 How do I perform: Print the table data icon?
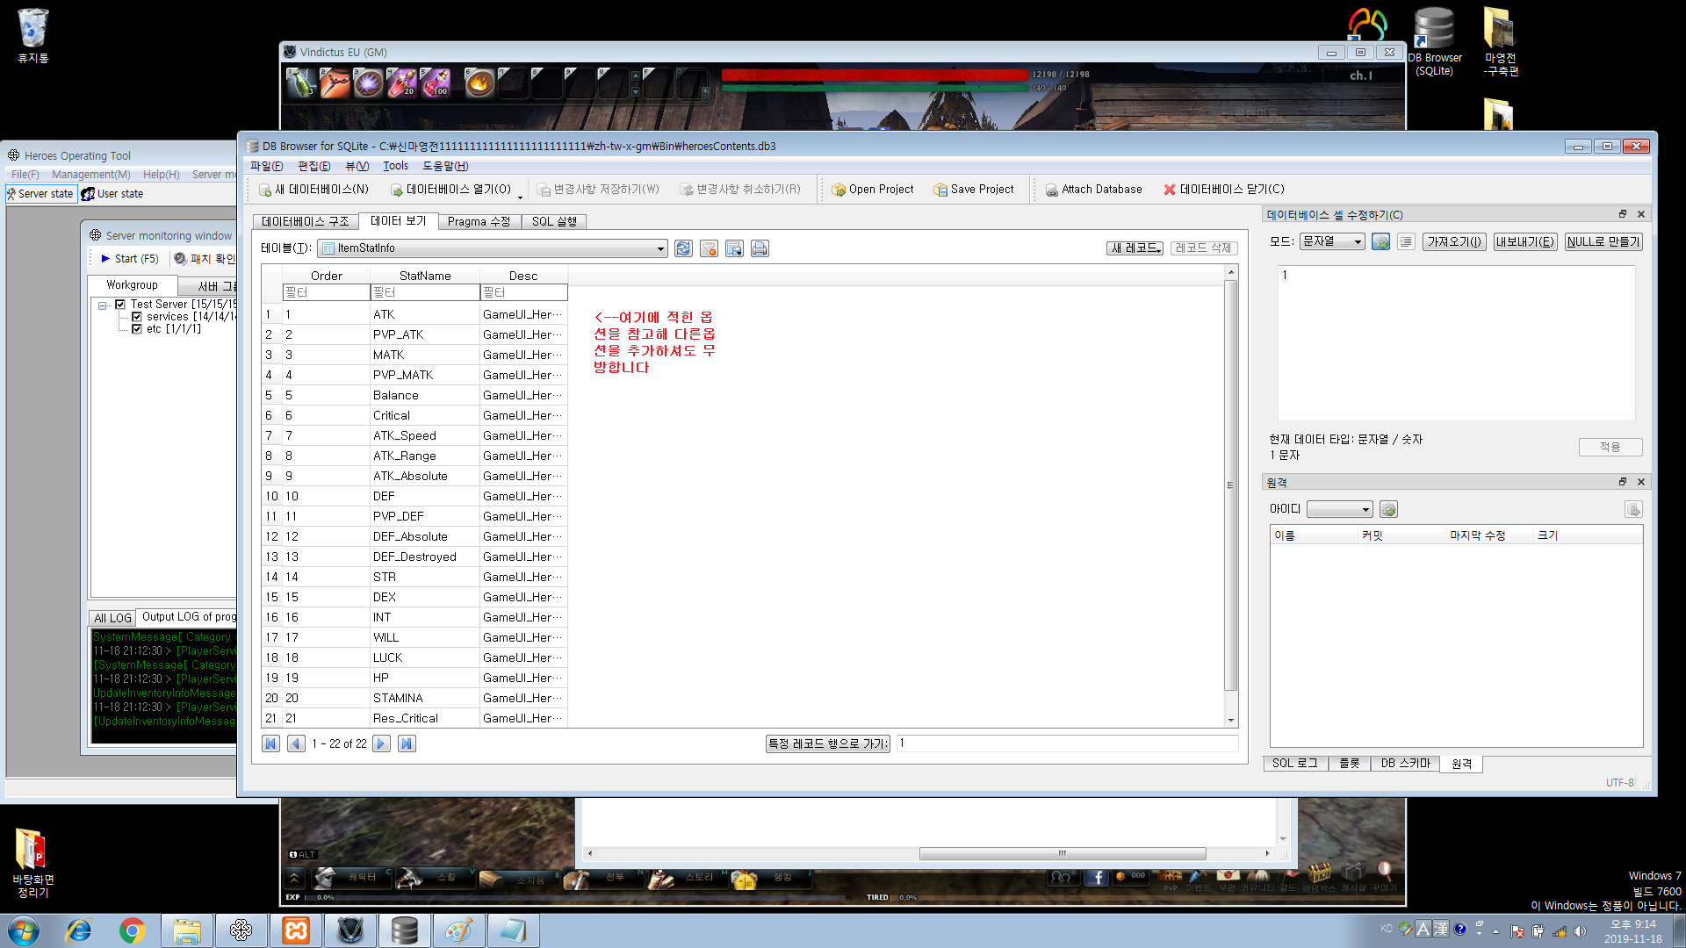click(760, 248)
